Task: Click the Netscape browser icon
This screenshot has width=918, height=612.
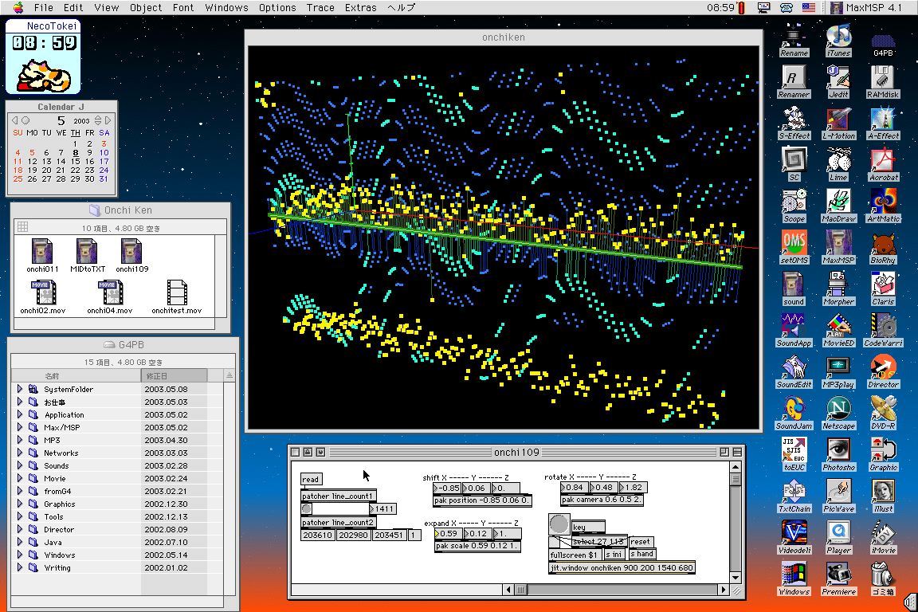Action: (838, 409)
